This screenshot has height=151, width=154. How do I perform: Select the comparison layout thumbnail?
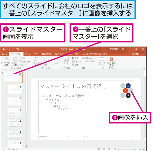15,134
